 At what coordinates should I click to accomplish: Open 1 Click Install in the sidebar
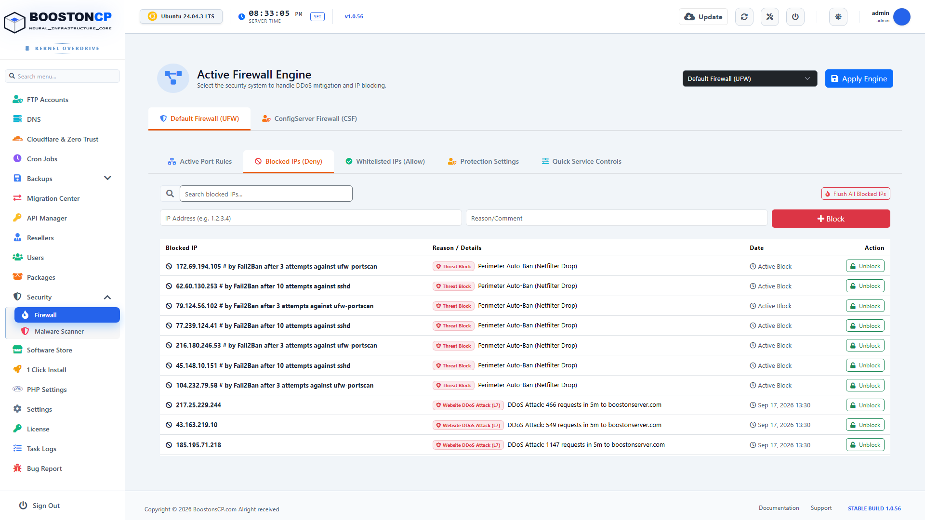point(46,370)
